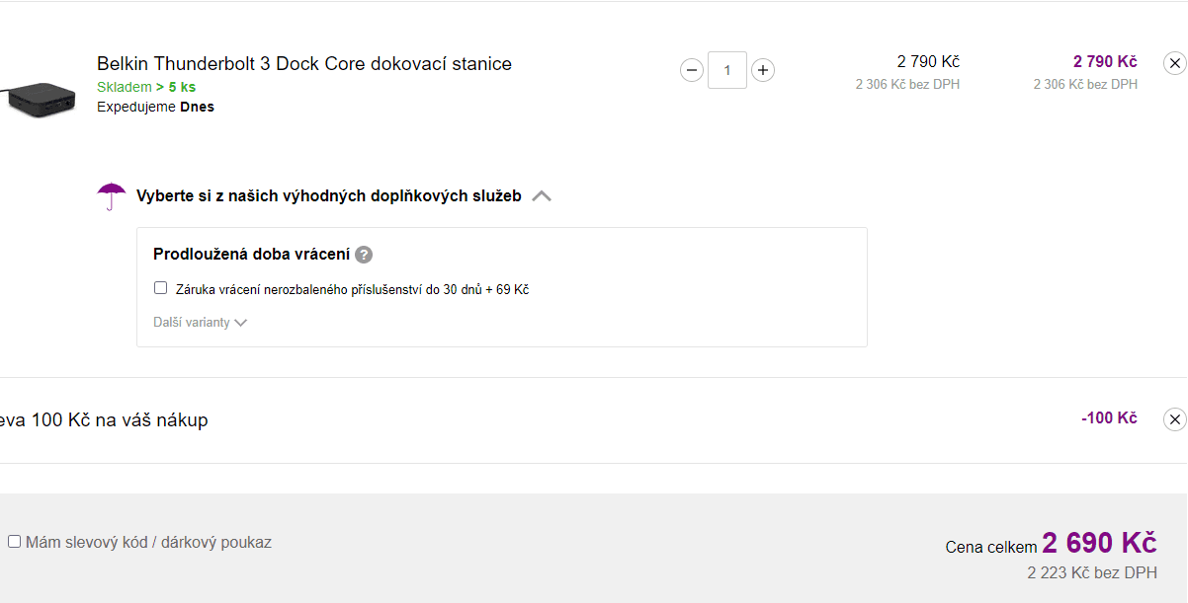Click the Belkin dock product thumbnail

point(38,100)
